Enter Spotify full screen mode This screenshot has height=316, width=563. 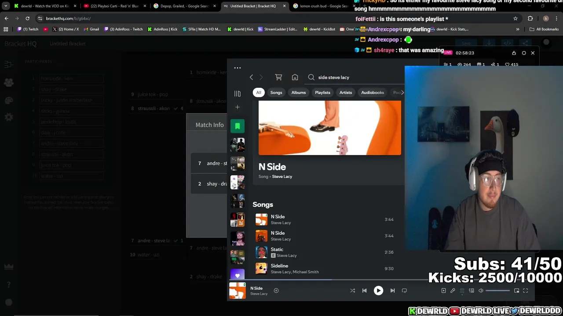pyautogui.click(x=525, y=291)
